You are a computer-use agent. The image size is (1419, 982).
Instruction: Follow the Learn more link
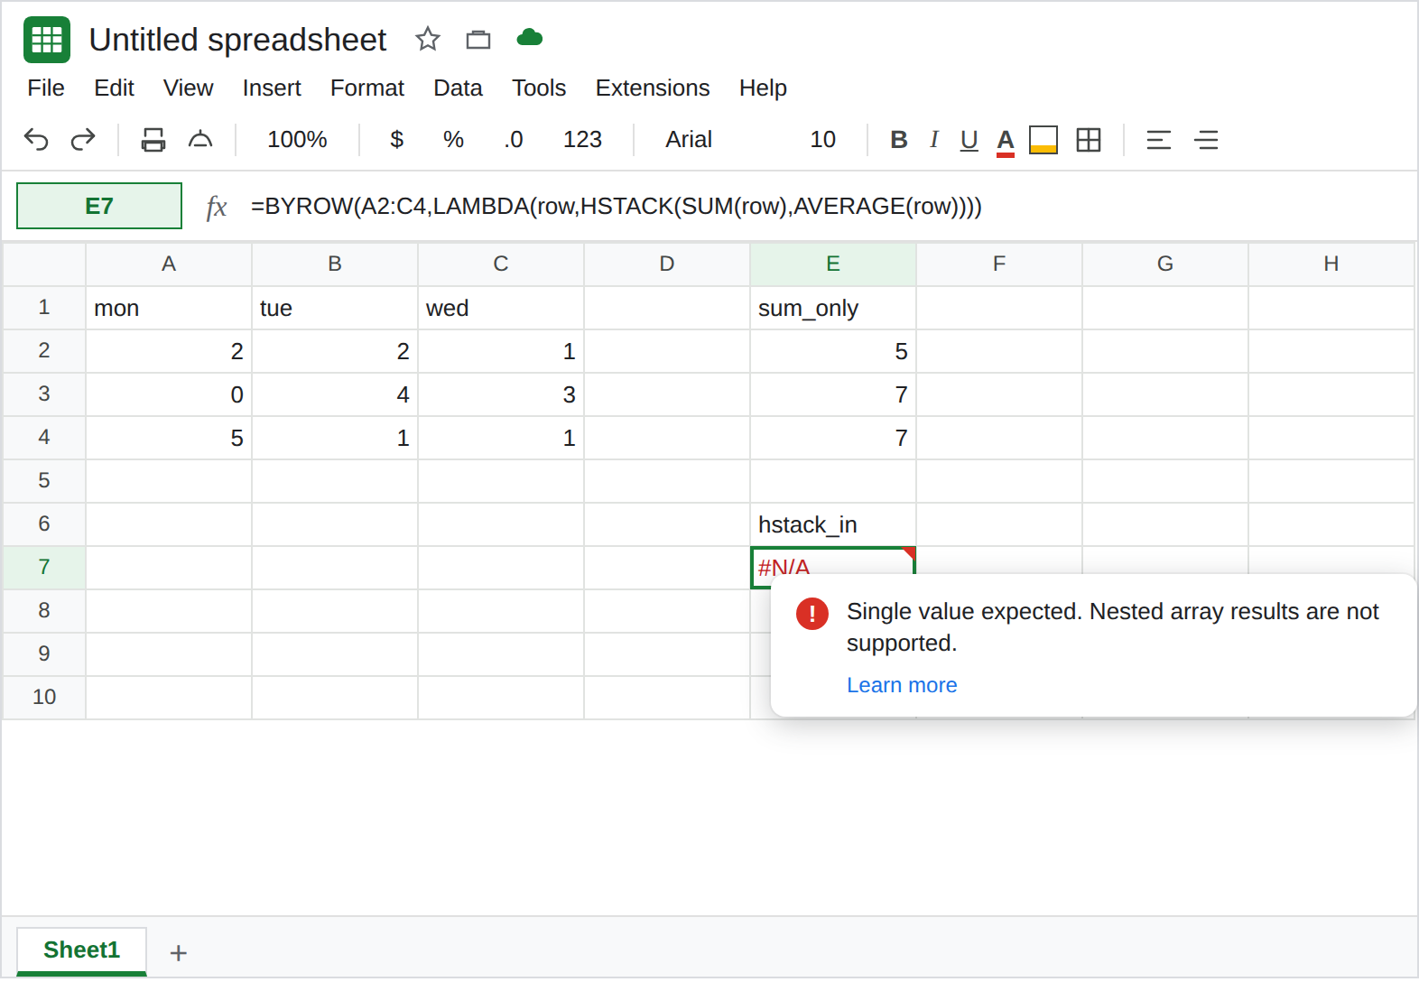(902, 685)
